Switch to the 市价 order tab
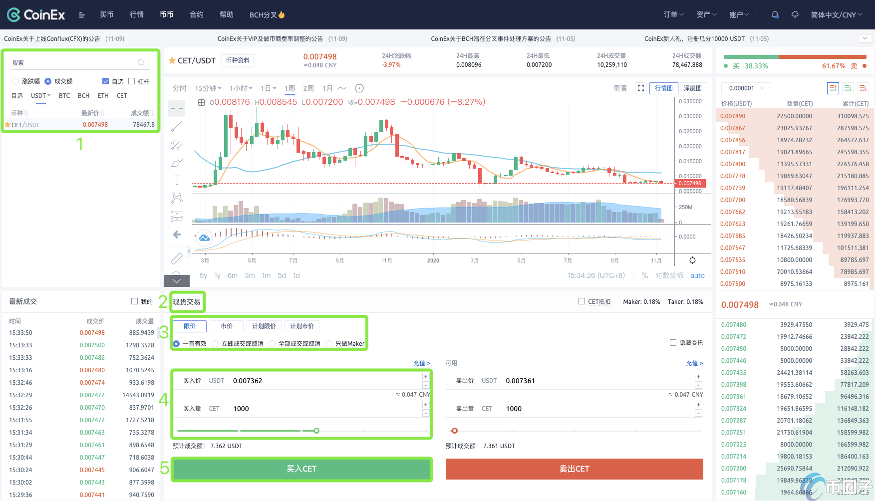875x501 pixels. (227, 326)
